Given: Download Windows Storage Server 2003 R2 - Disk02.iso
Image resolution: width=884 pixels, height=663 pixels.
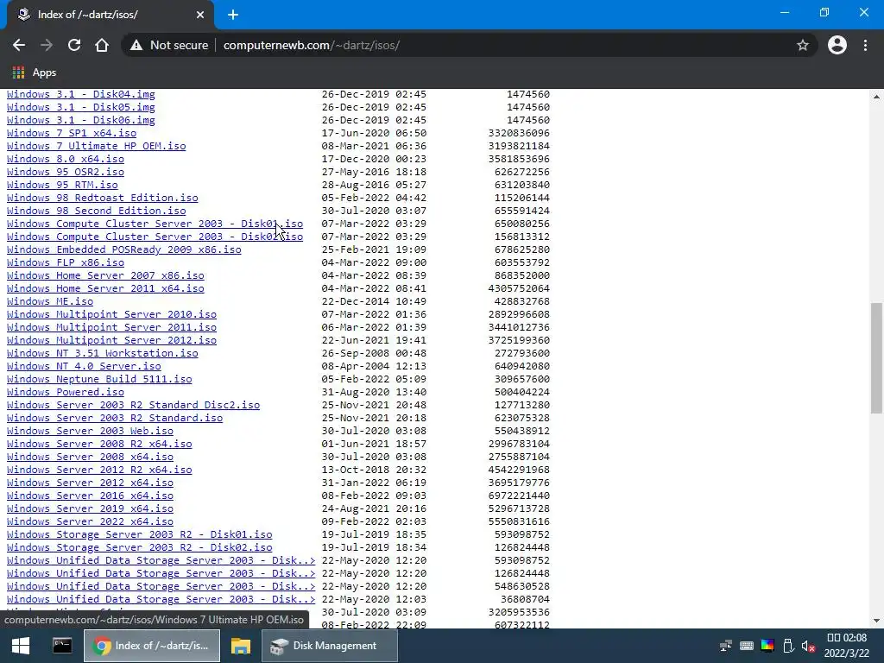Looking at the screenshot, I should tap(140, 548).
